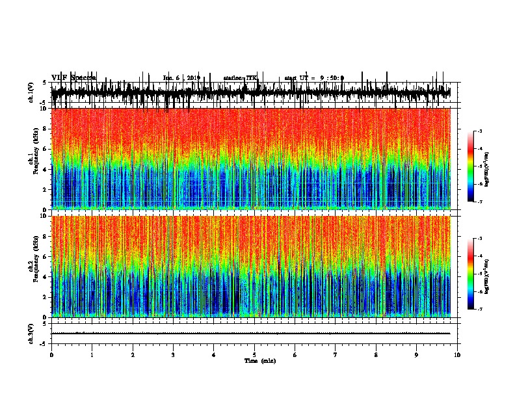Click the ch.1 spectrogram color bar

(471, 166)
